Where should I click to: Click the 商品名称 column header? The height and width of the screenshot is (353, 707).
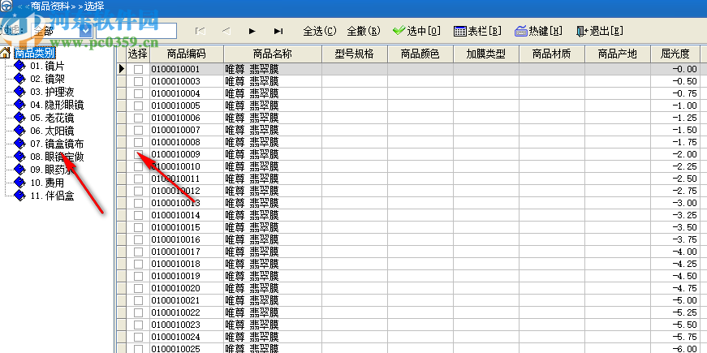[x=273, y=54]
